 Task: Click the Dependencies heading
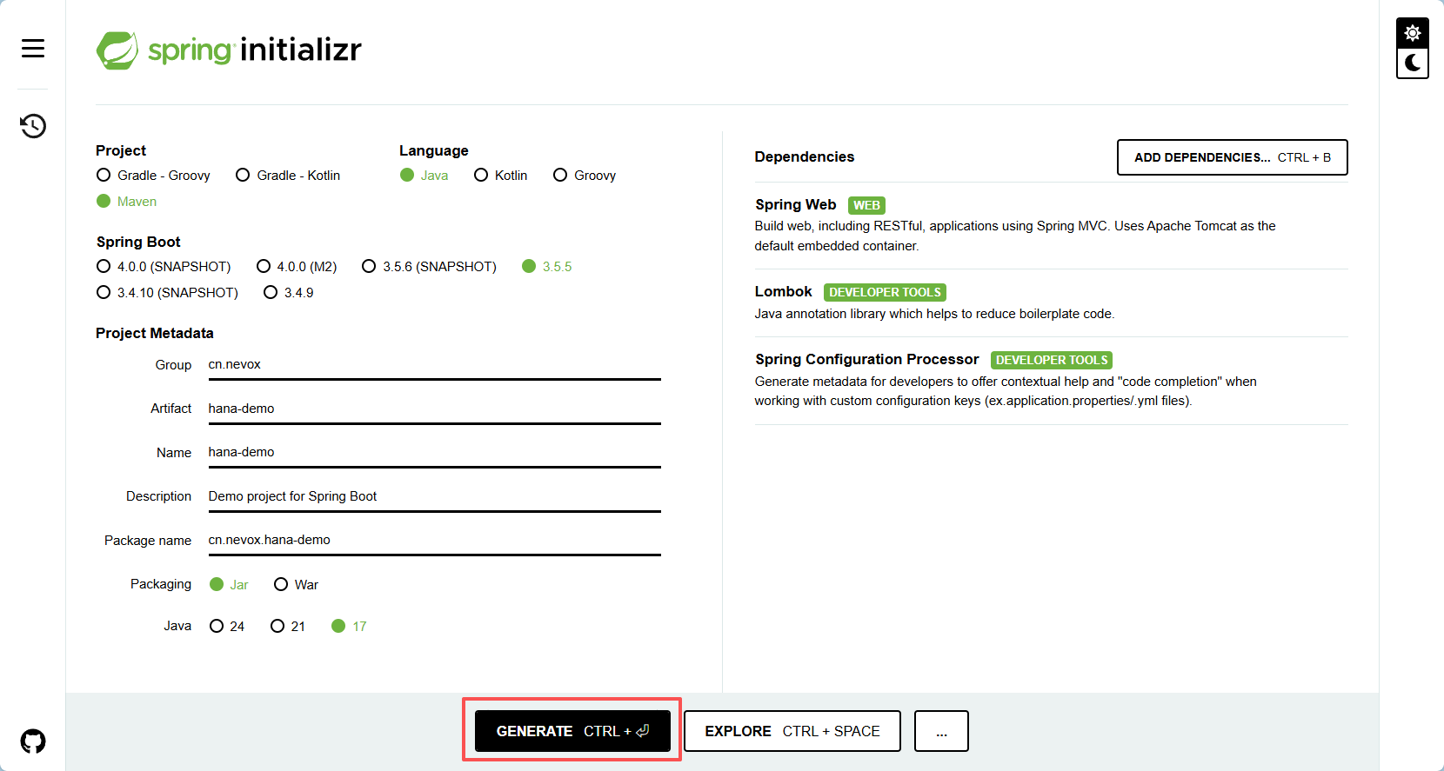tap(805, 157)
